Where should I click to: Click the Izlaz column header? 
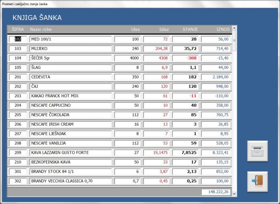pos(164,29)
